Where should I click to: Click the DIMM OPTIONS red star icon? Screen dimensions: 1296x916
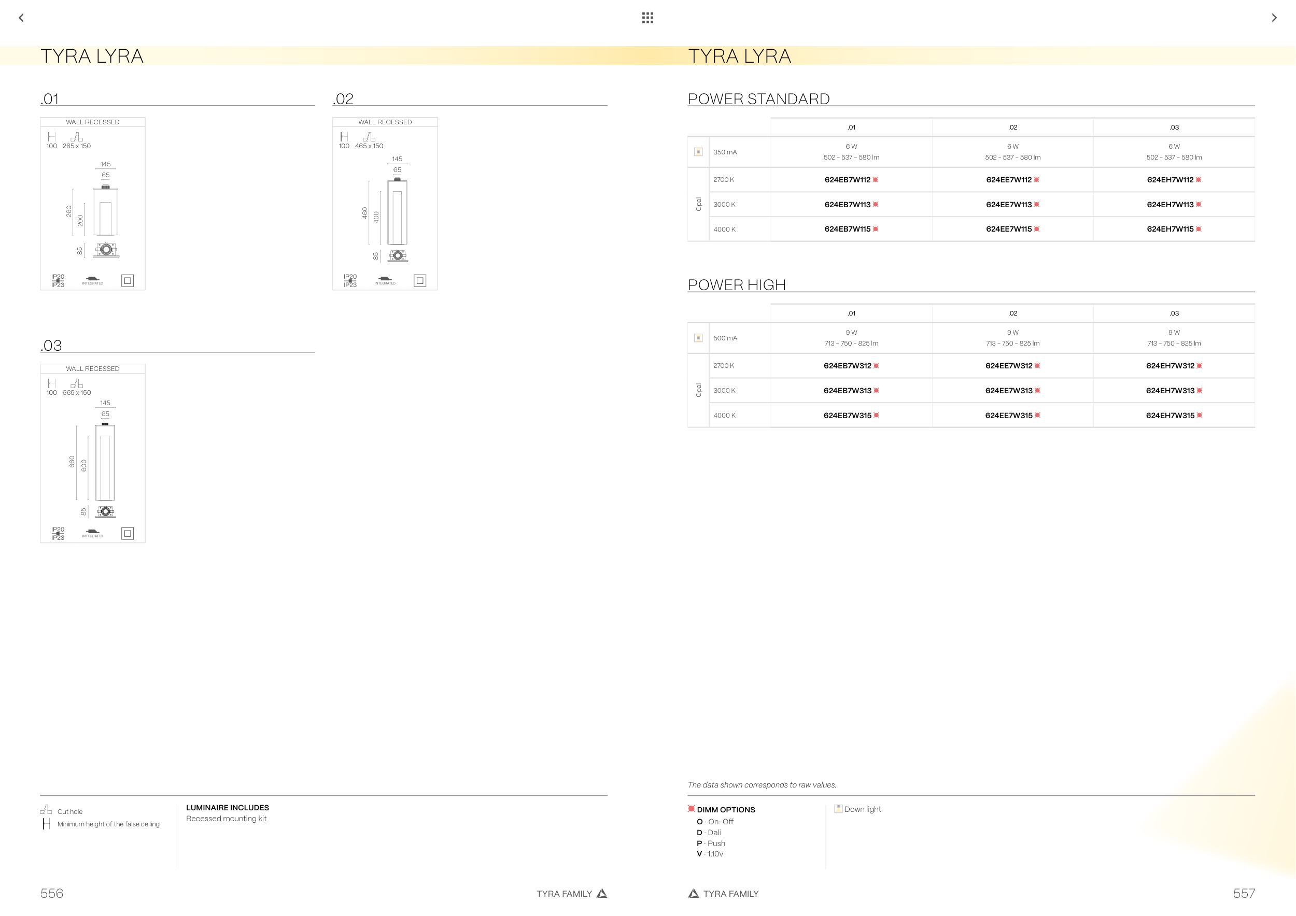(692, 809)
